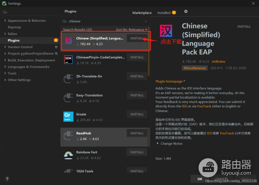Switch to the Installed tab

[x=164, y=13]
